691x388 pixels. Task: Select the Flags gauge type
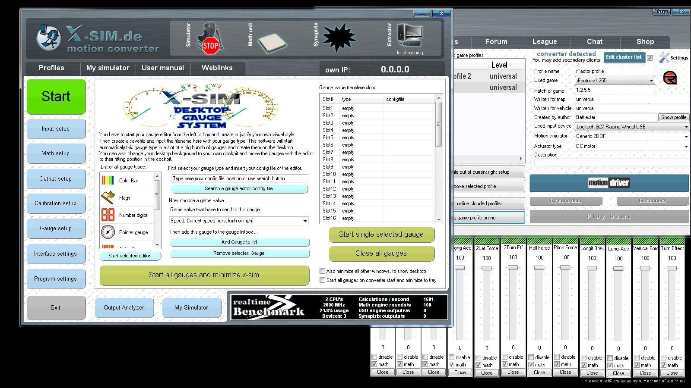coord(127,198)
